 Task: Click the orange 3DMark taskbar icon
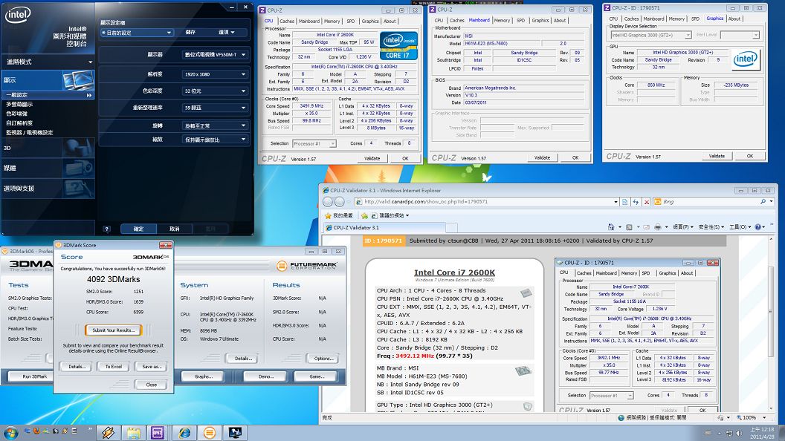(210, 433)
